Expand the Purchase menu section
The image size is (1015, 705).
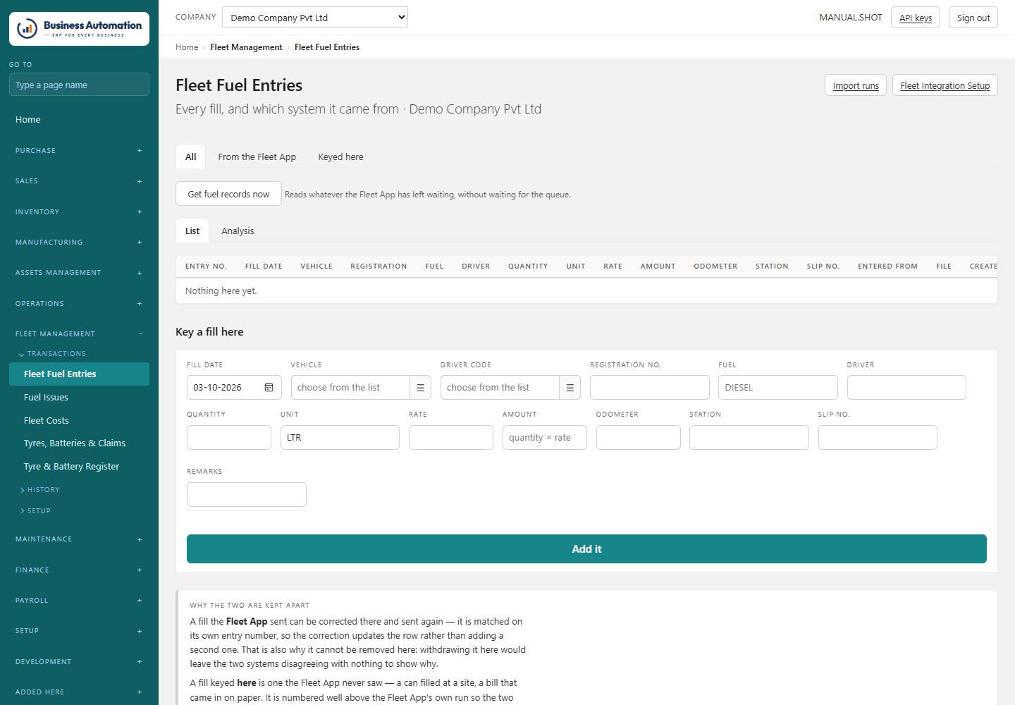79,151
